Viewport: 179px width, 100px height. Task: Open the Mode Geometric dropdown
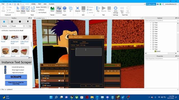(x=44, y=7)
